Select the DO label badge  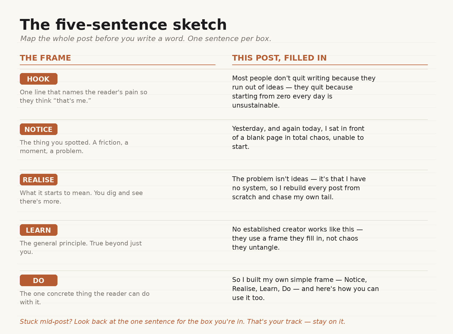[x=39, y=281]
